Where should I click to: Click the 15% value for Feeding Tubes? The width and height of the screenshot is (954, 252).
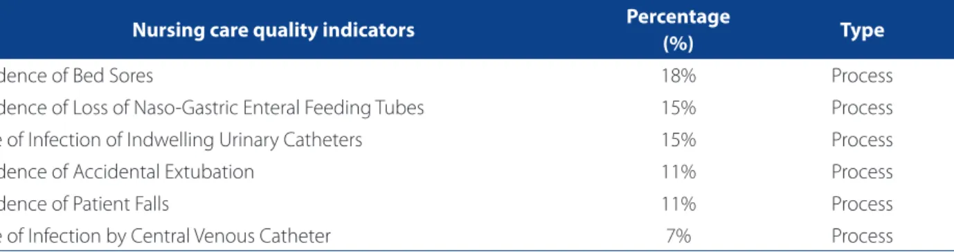[x=678, y=107]
